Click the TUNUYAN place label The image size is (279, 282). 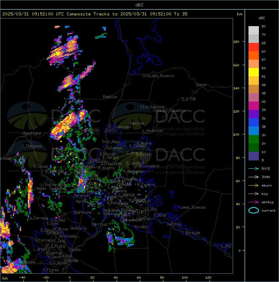coord(71,261)
